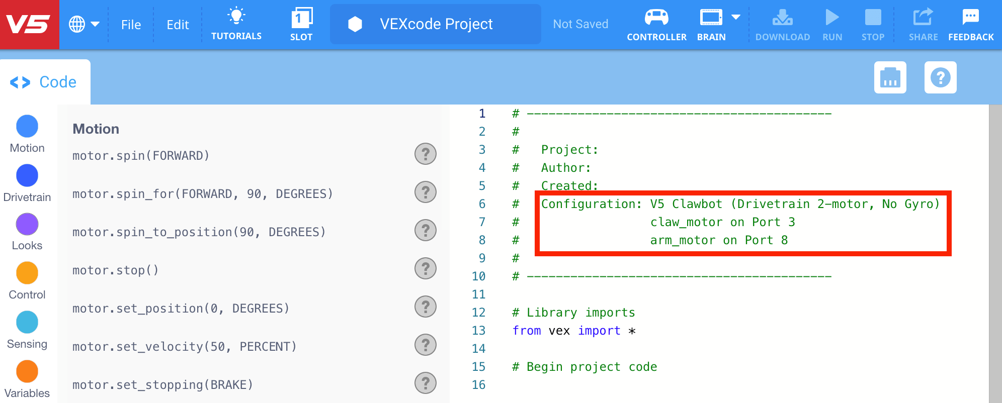The height and width of the screenshot is (403, 1002).
Task: Click the Project: comment on line 3
Action: coord(570,150)
